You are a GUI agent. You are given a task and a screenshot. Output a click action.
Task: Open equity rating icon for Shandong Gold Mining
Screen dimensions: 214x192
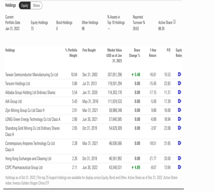179,128
